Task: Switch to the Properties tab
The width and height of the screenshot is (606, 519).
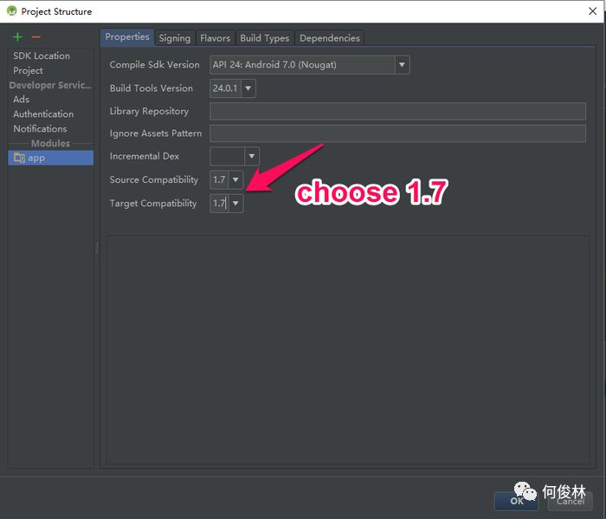Action: tap(127, 37)
